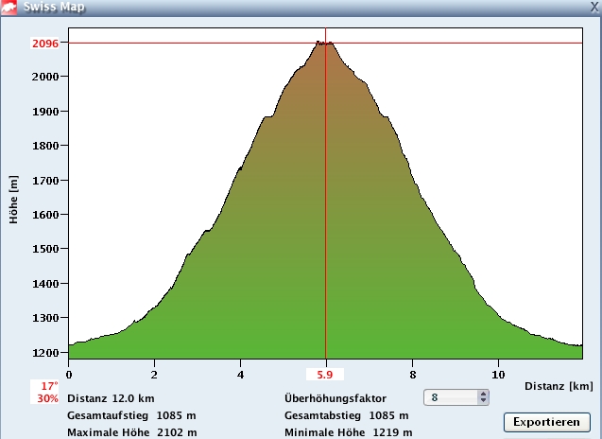
Task: Click the Überhöhungsfaktor label text
Action: [x=335, y=398]
